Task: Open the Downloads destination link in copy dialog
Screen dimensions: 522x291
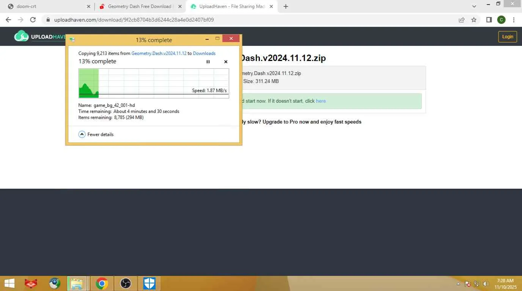Action: (x=204, y=53)
